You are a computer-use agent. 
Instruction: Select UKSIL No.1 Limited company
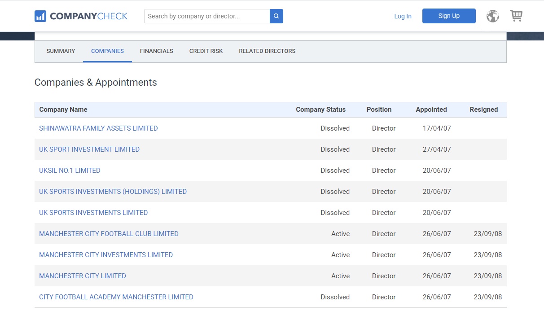point(70,171)
